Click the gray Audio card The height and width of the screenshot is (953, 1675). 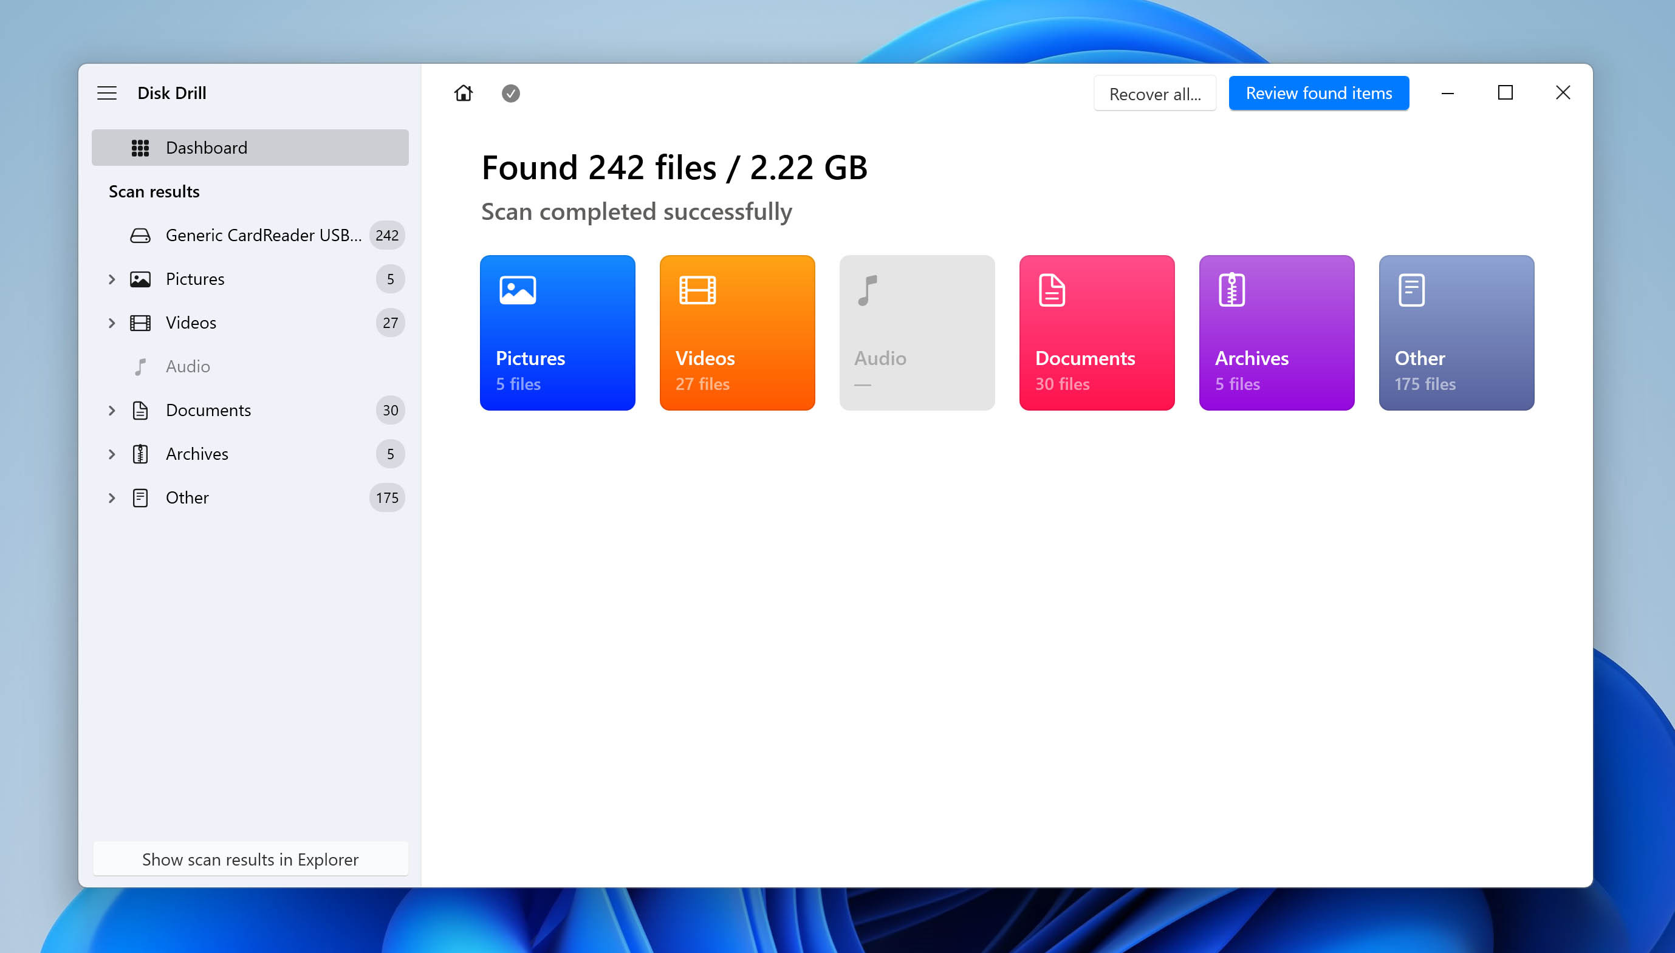(917, 333)
